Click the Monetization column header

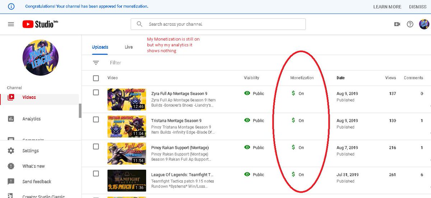(x=302, y=78)
